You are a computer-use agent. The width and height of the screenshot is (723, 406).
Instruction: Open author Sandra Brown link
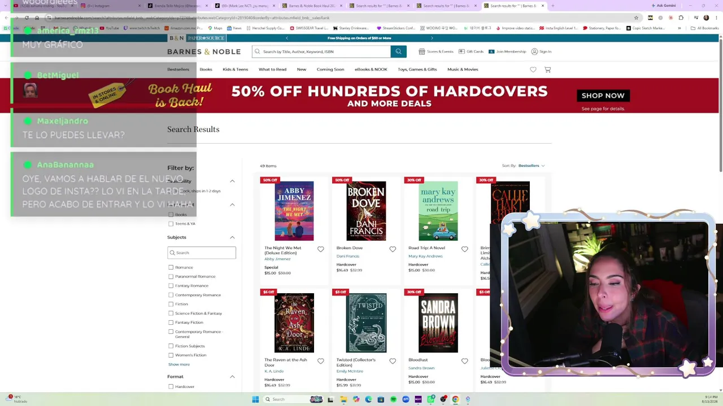[421, 368]
